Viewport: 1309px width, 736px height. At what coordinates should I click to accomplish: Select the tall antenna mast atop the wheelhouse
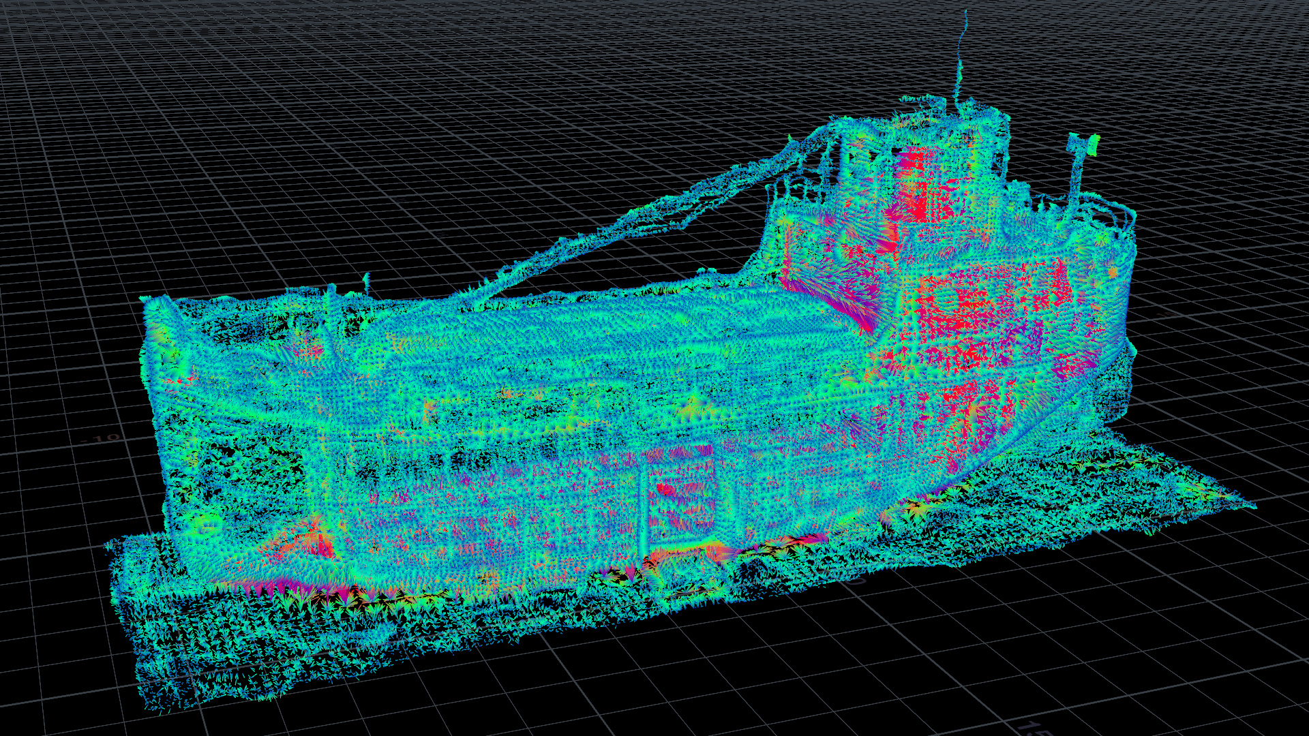(961, 61)
